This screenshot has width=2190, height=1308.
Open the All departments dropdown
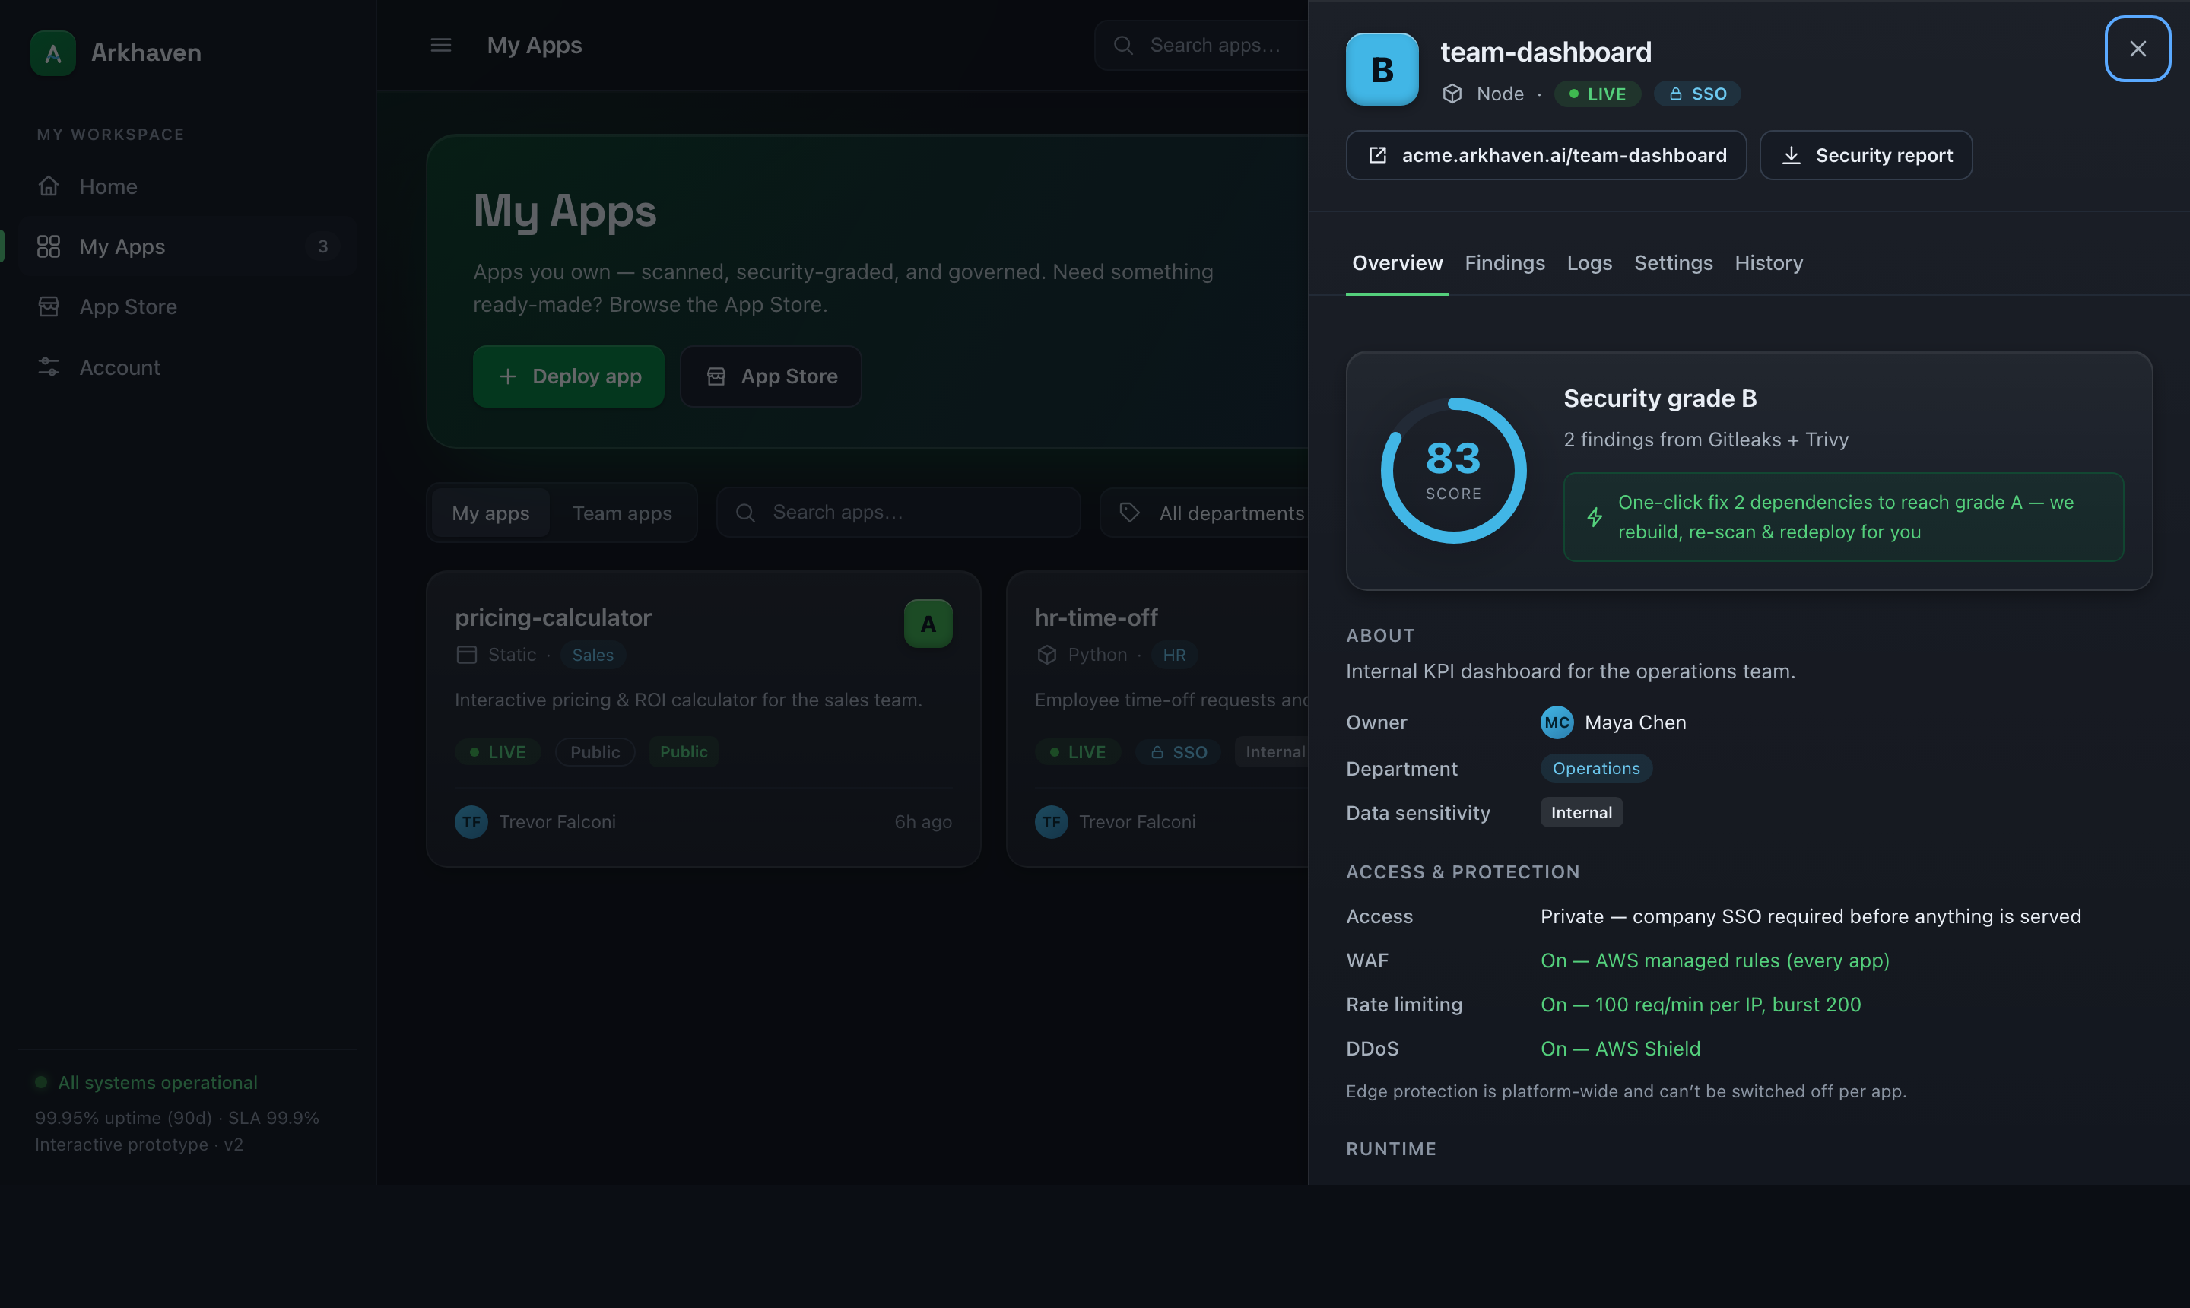(x=1204, y=513)
